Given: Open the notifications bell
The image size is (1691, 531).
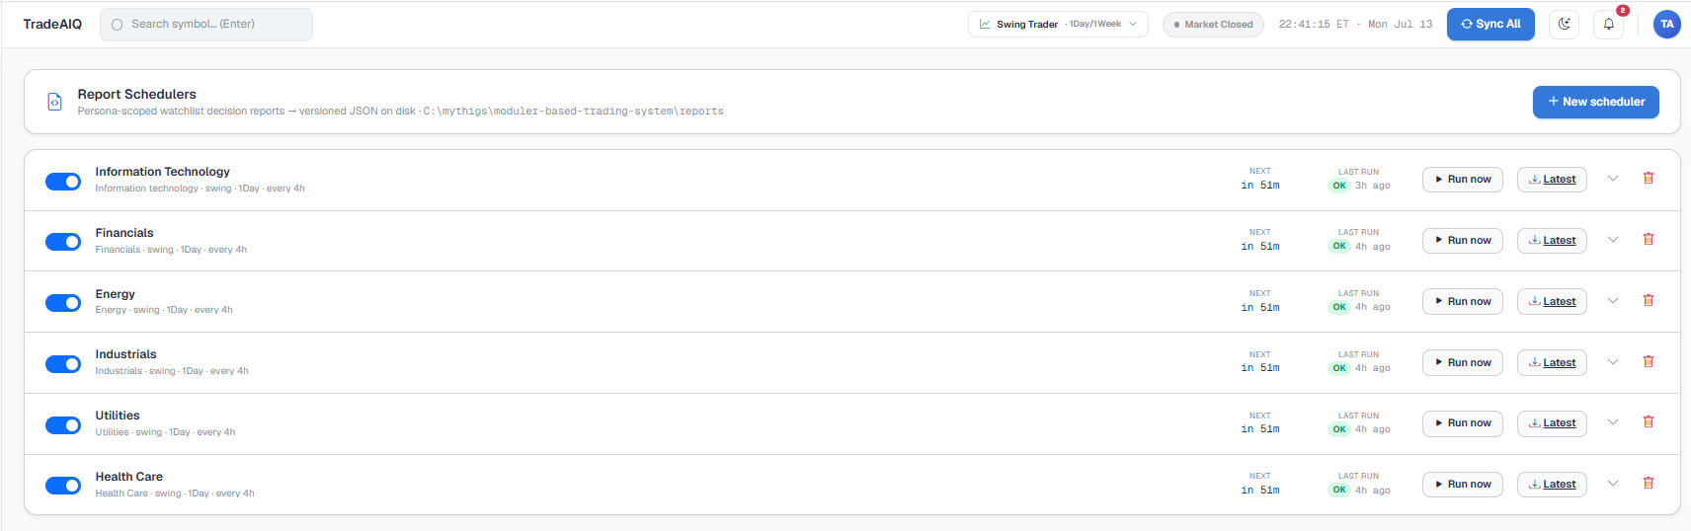Looking at the screenshot, I should 1609,24.
